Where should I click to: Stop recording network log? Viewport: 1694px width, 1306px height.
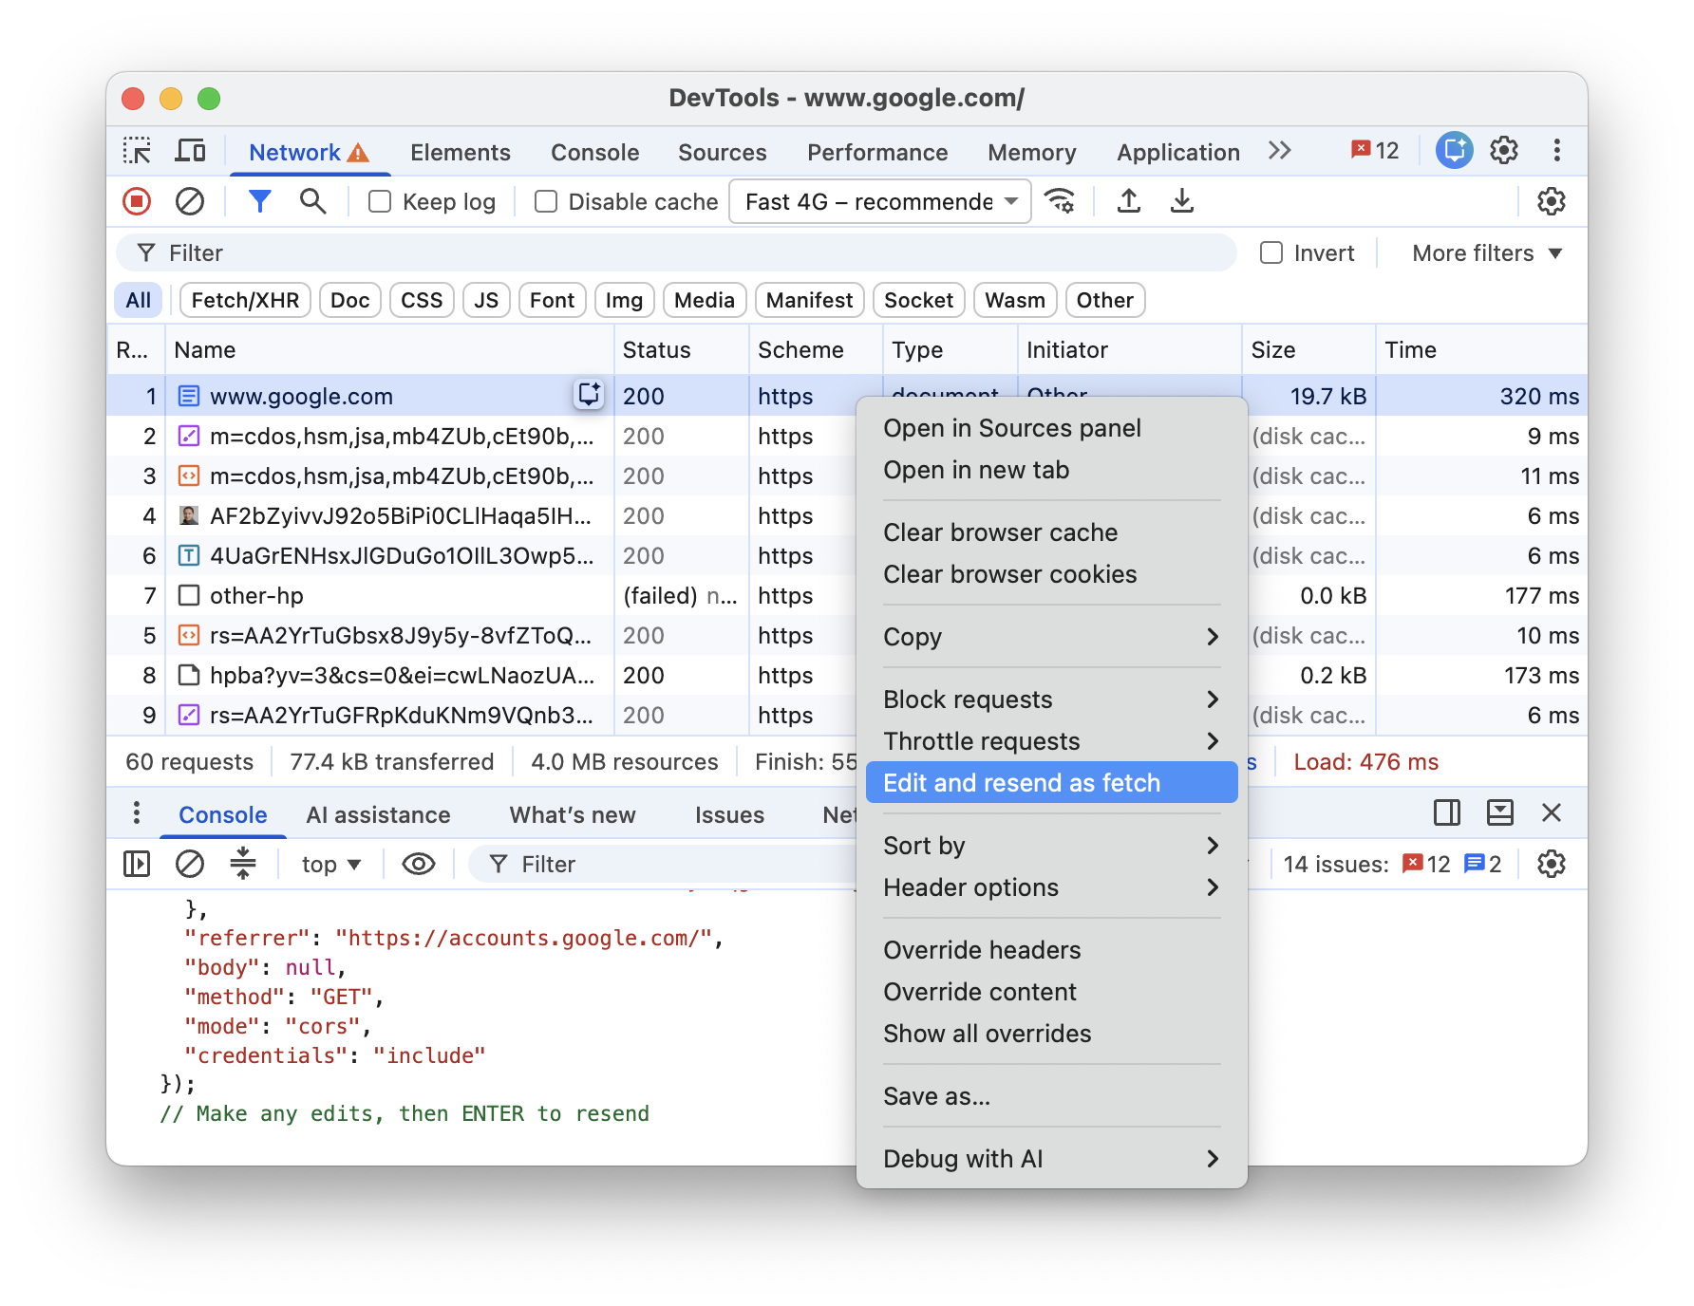tap(137, 201)
